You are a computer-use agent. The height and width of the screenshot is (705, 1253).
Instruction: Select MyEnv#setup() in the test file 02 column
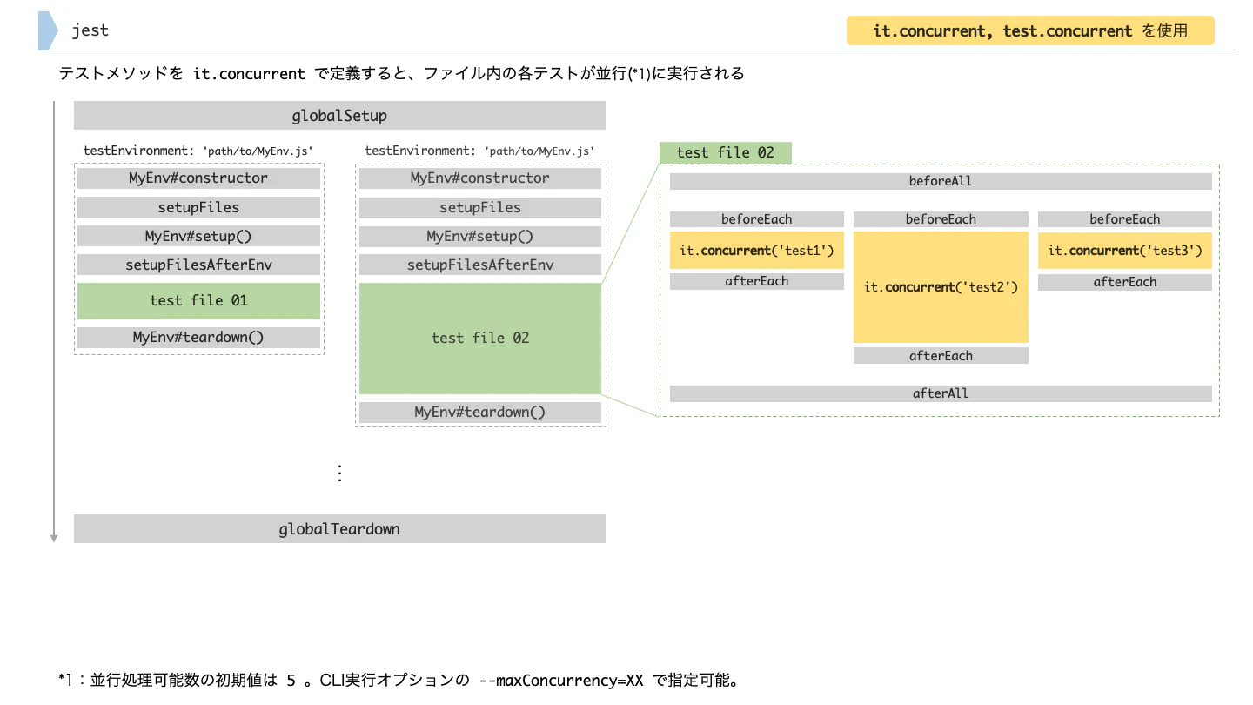point(480,237)
